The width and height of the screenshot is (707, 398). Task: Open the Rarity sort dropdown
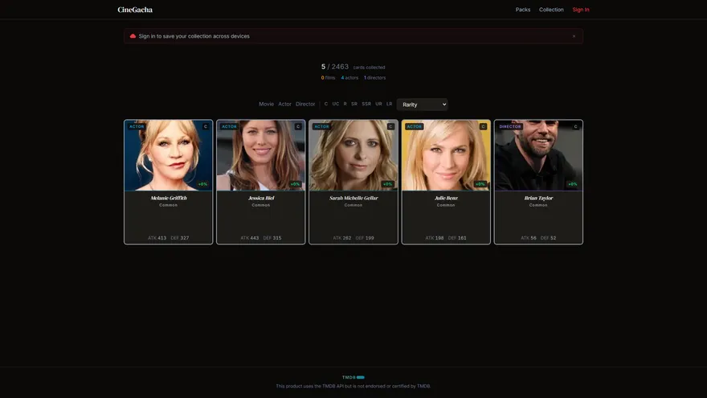point(422,105)
